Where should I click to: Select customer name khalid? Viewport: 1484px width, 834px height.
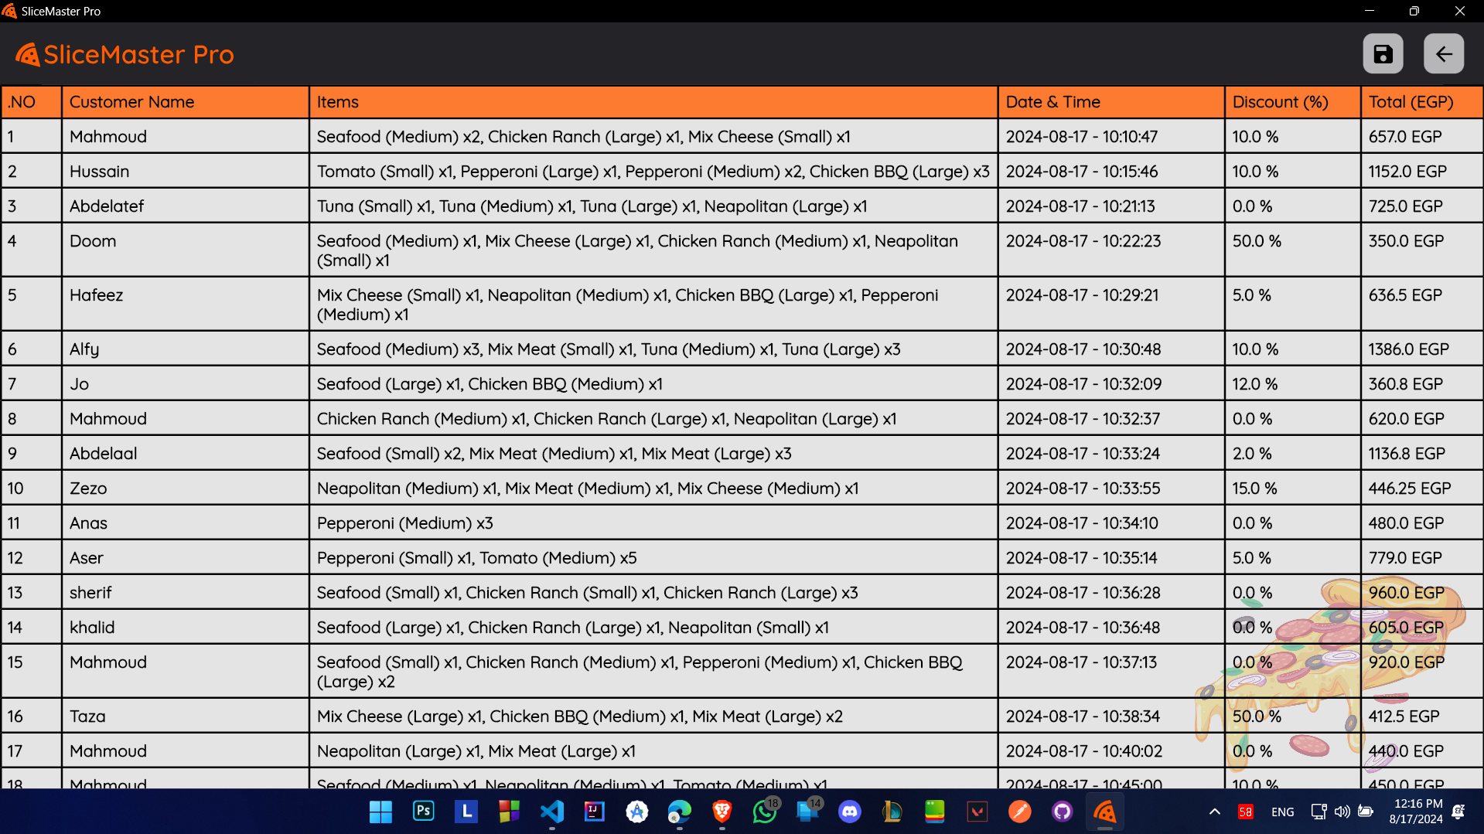(x=92, y=628)
